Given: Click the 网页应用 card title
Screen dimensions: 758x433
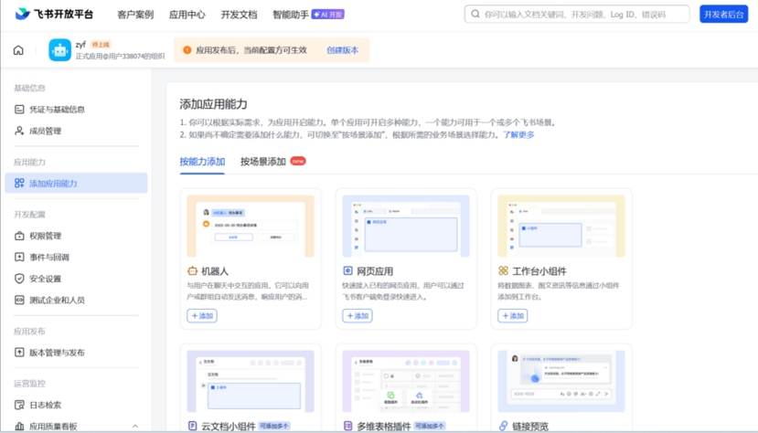Looking at the screenshot, I should [375, 271].
